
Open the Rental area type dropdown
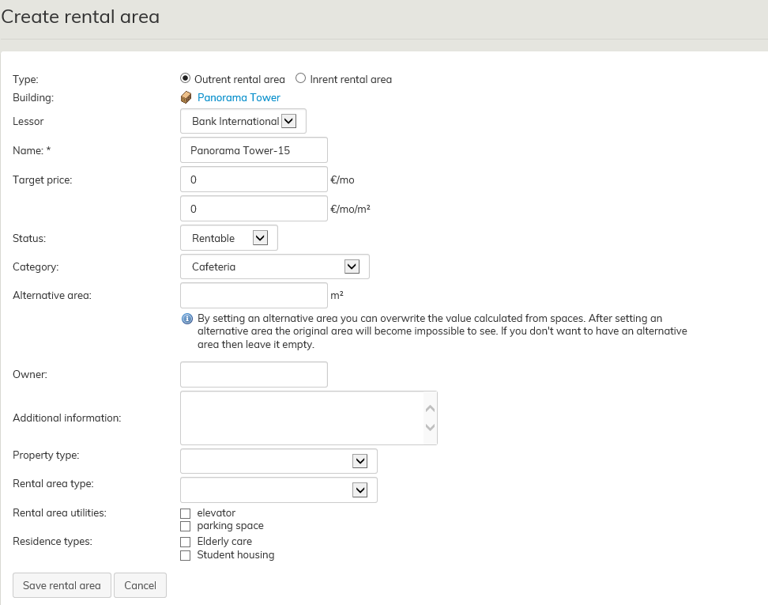[x=278, y=490]
